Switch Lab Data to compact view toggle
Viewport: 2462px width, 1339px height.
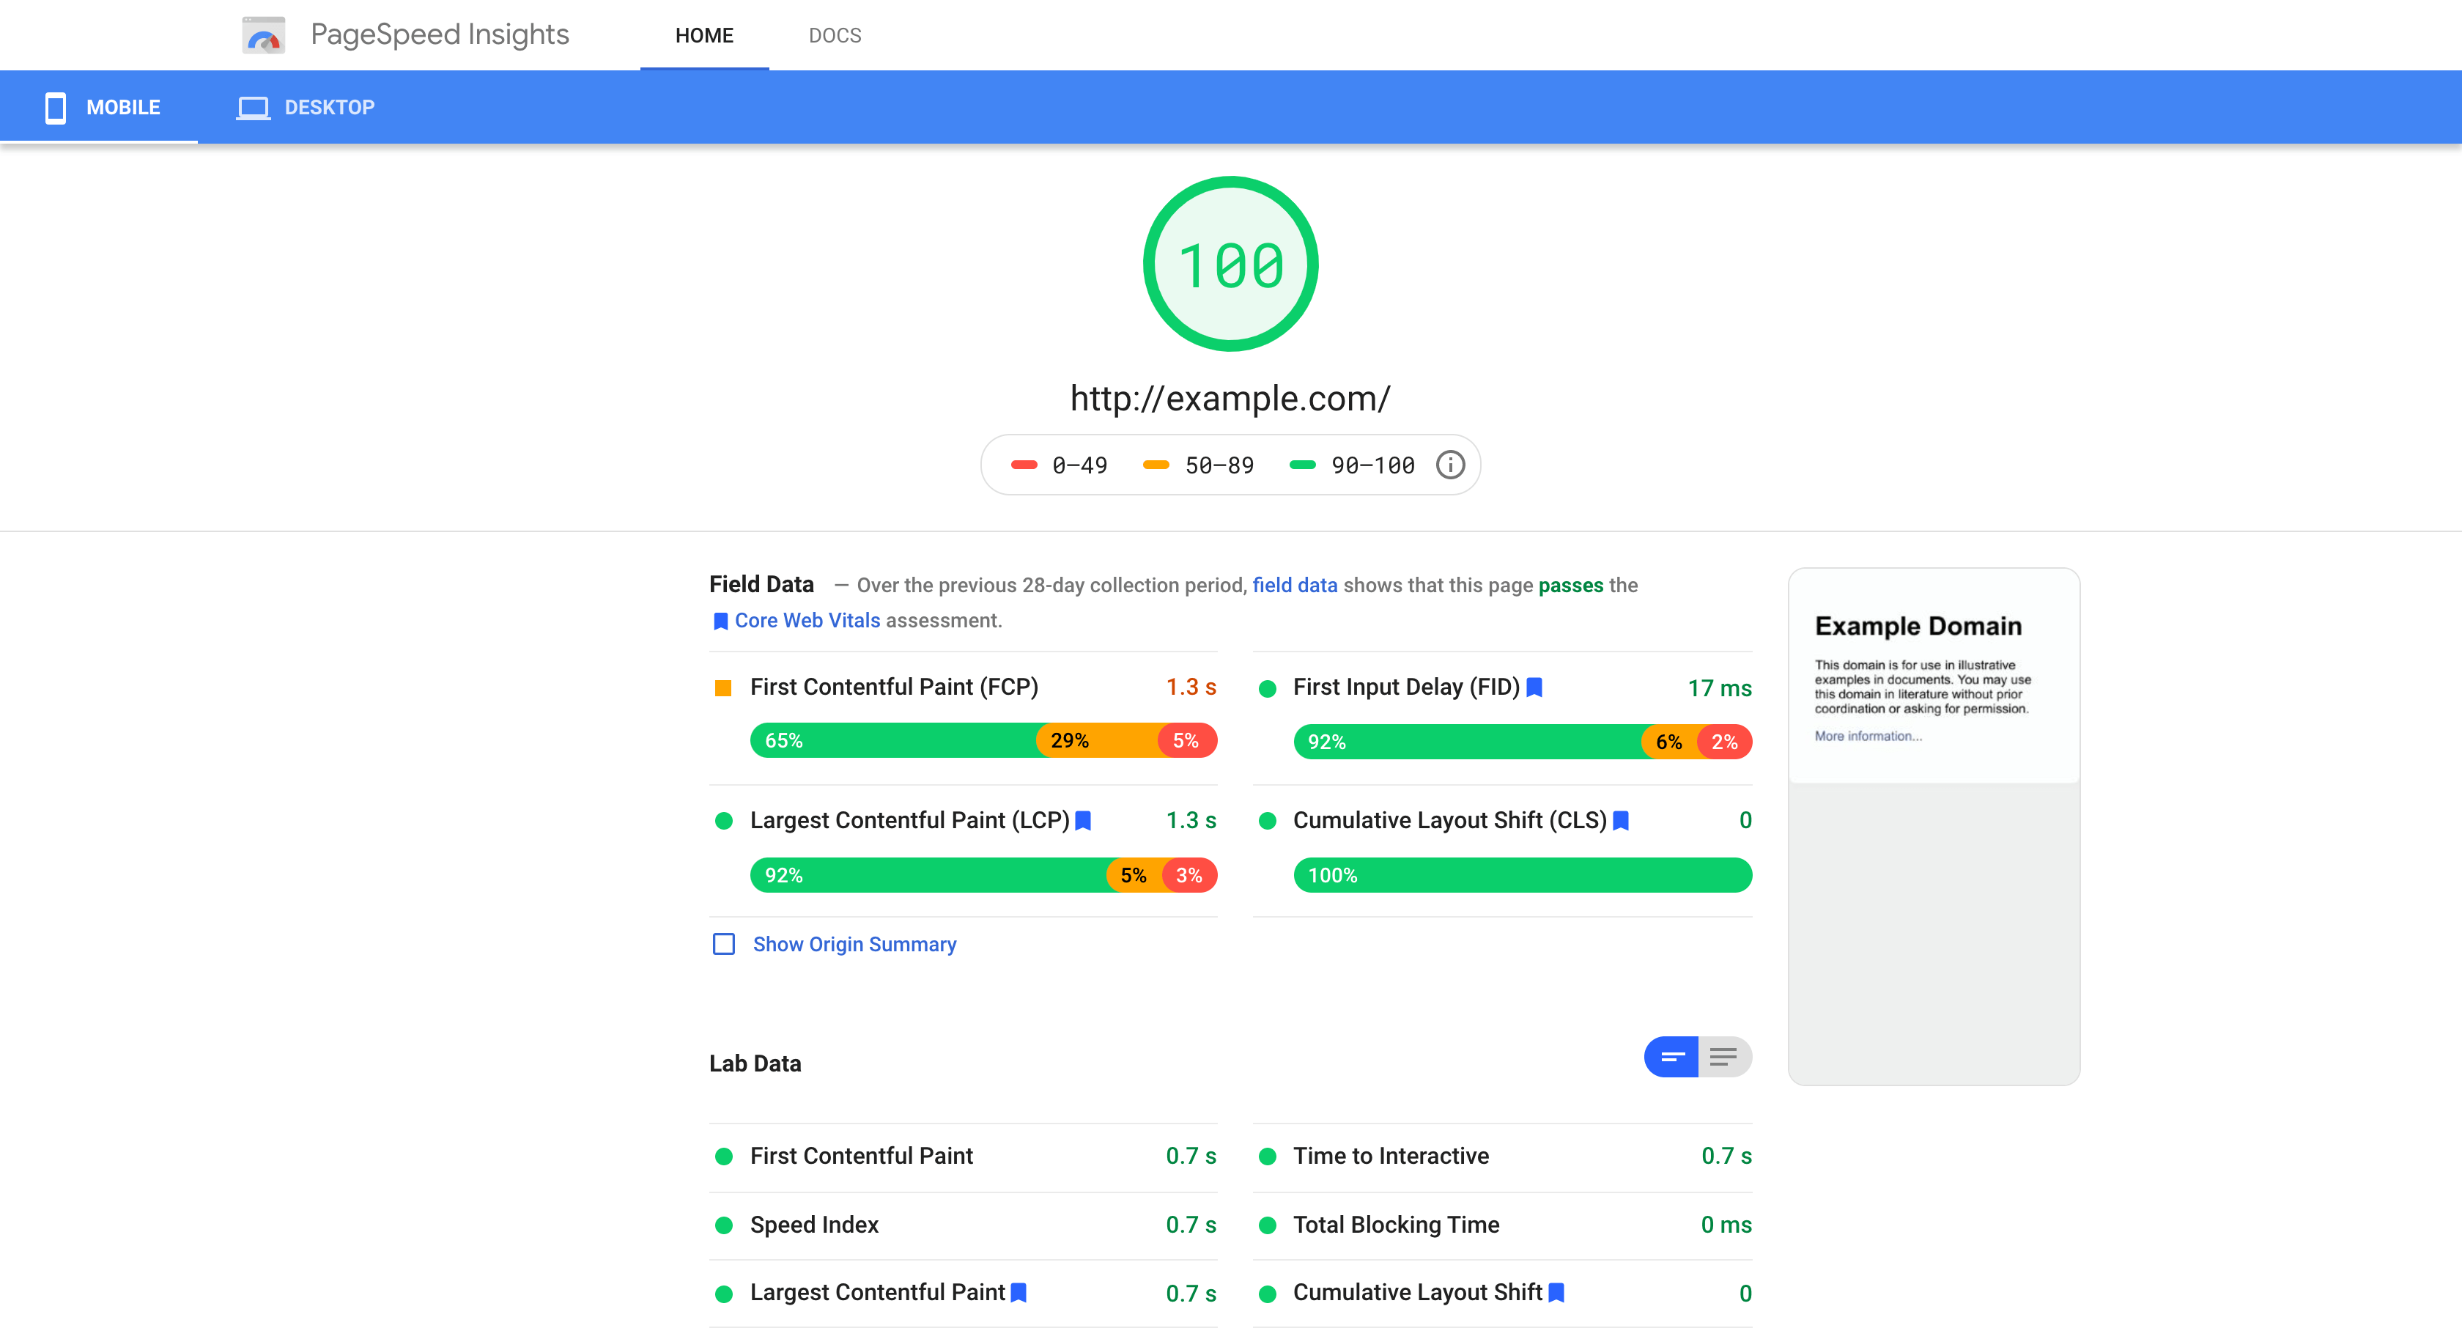[x=1671, y=1057]
